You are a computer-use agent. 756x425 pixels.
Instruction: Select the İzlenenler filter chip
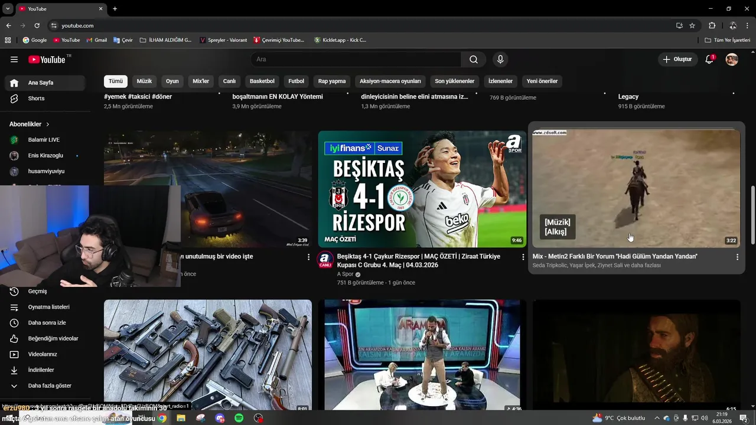click(500, 81)
